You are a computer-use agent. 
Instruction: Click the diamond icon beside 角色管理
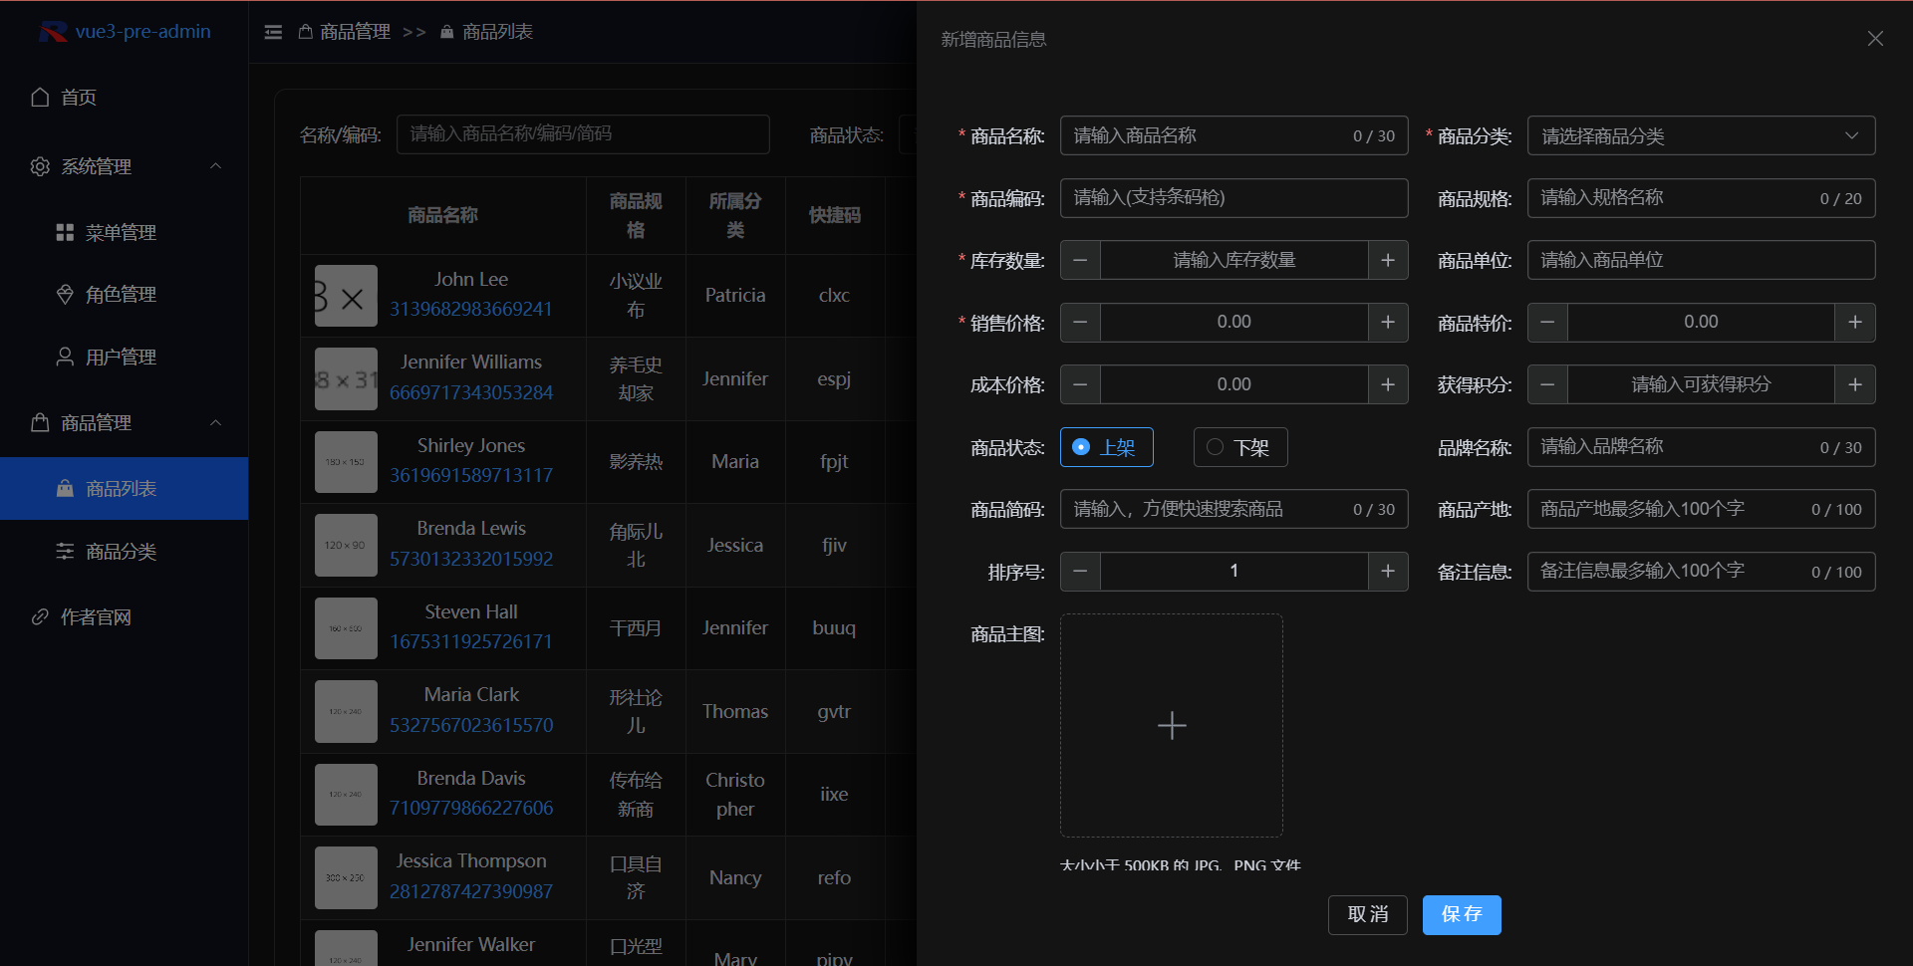(x=65, y=294)
